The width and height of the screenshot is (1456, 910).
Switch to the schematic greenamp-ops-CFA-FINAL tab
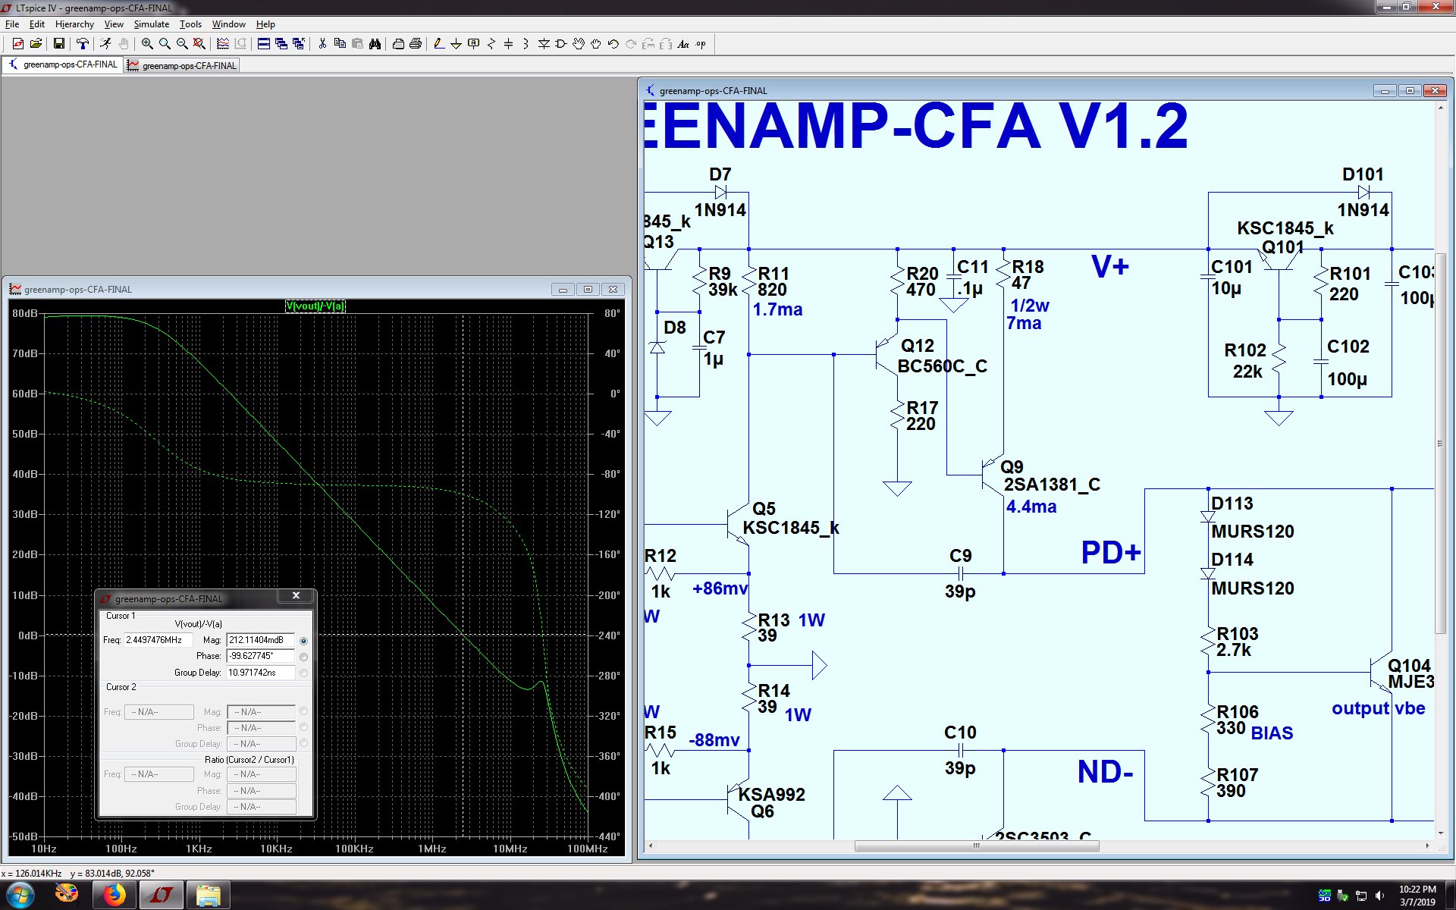[x=63, y=65]
